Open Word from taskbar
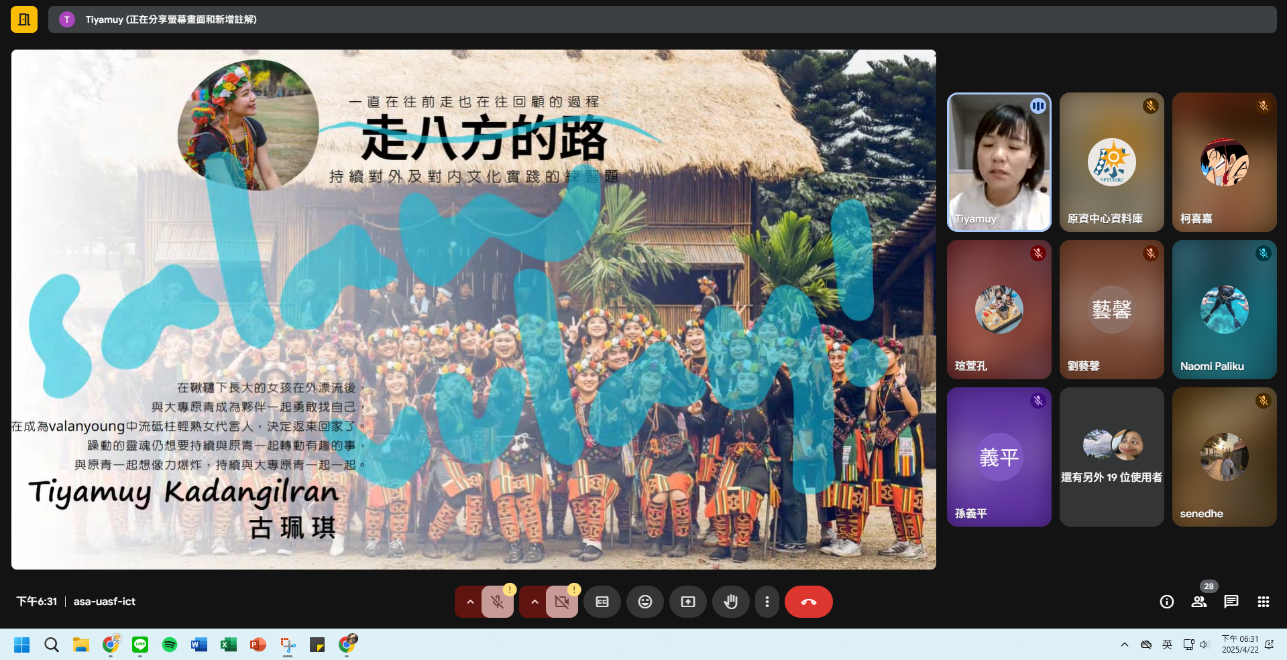The height and width of the screenshot is (660, 1287). 199,645
